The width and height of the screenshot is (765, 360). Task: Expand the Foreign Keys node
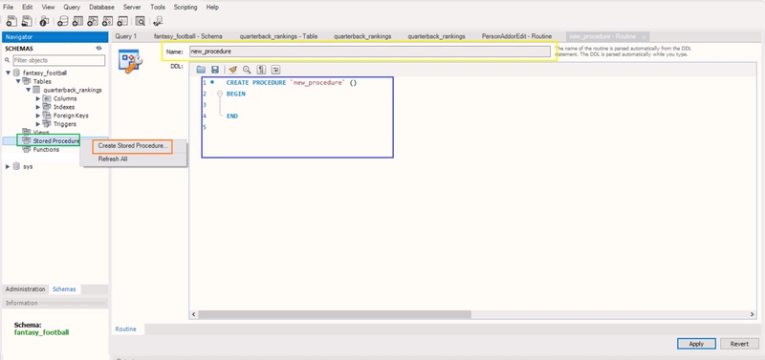tap(38, 116)
